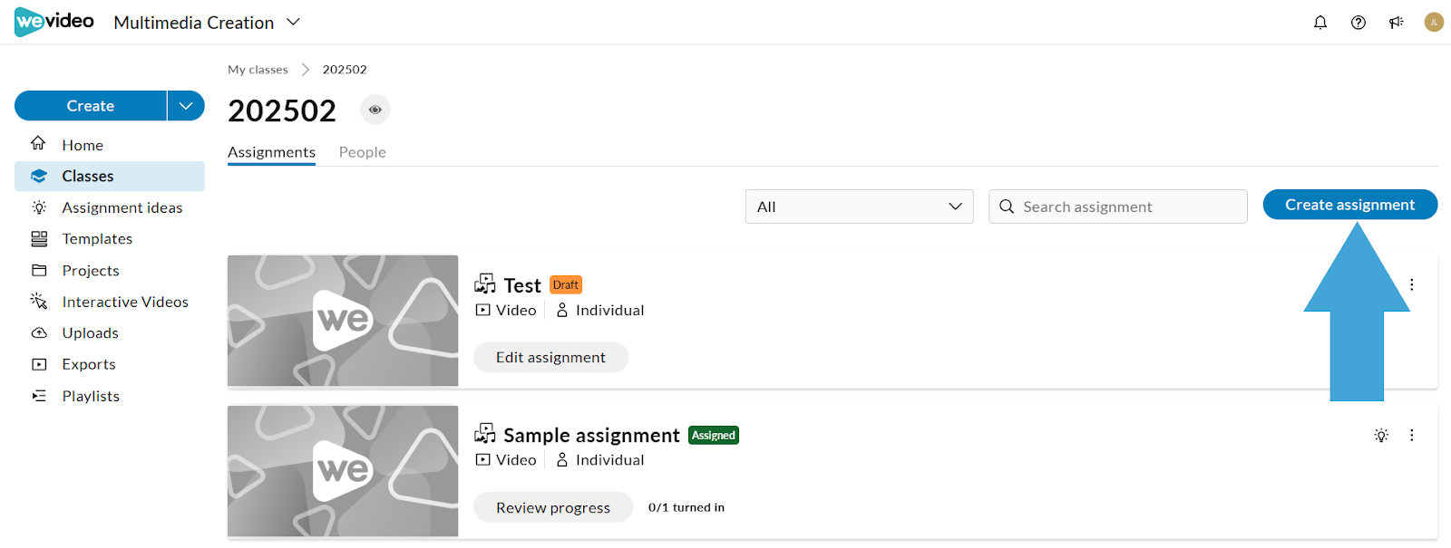Click the Edit assignment button

550,357
